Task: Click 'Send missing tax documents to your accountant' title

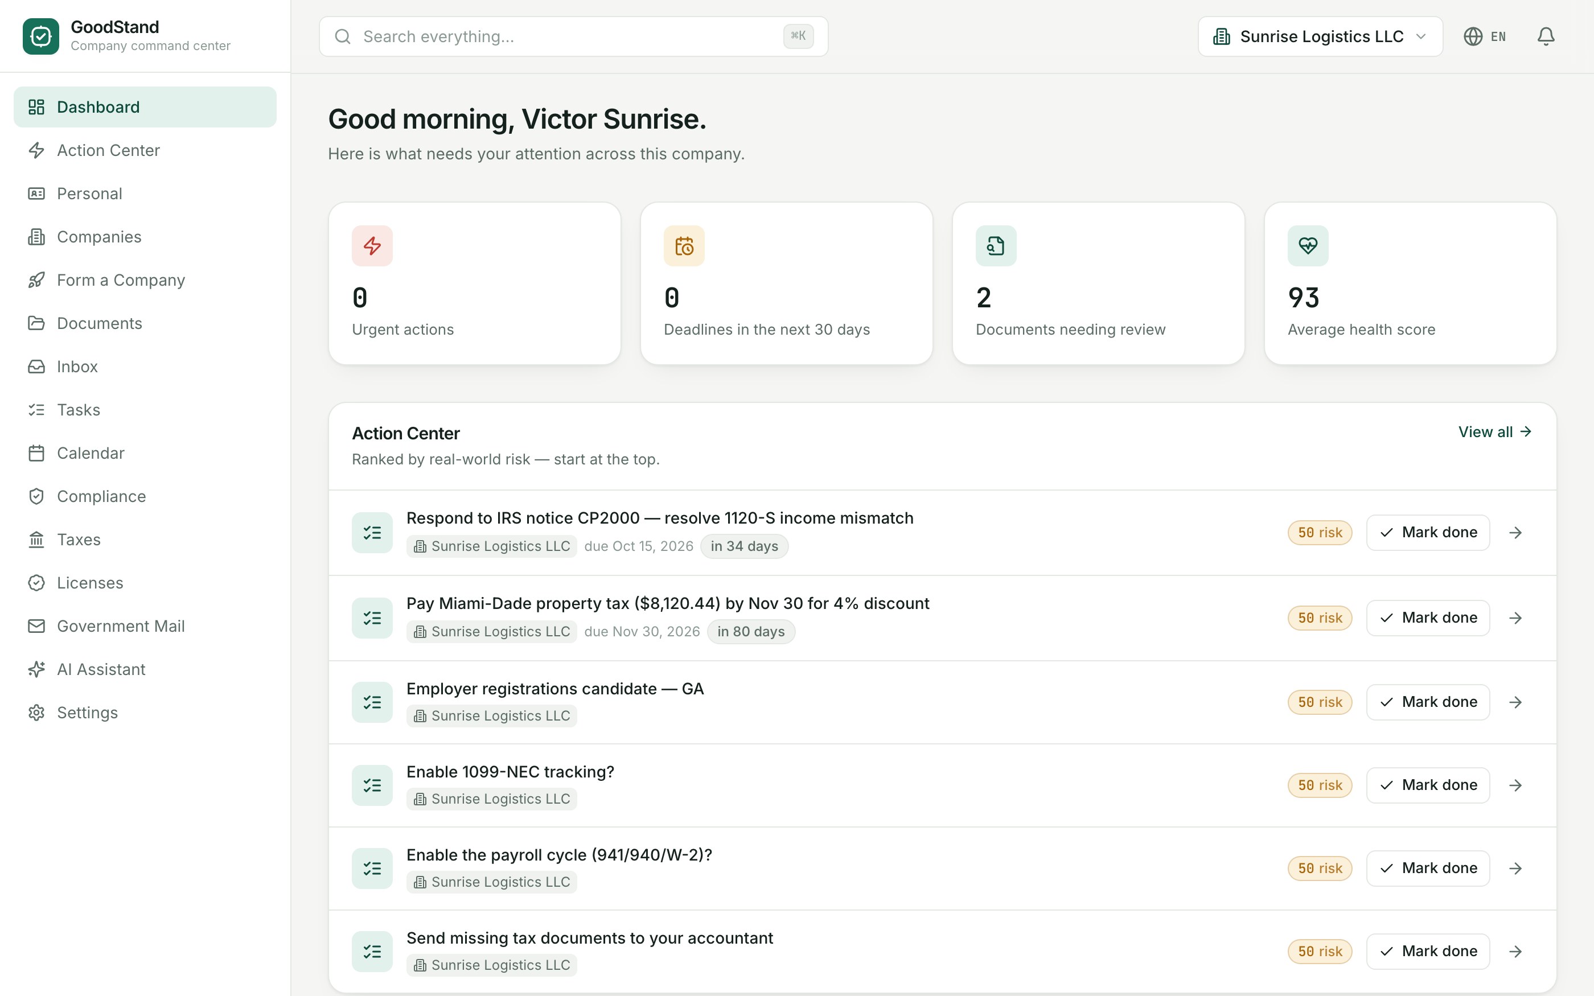Action: pos(590,938)
